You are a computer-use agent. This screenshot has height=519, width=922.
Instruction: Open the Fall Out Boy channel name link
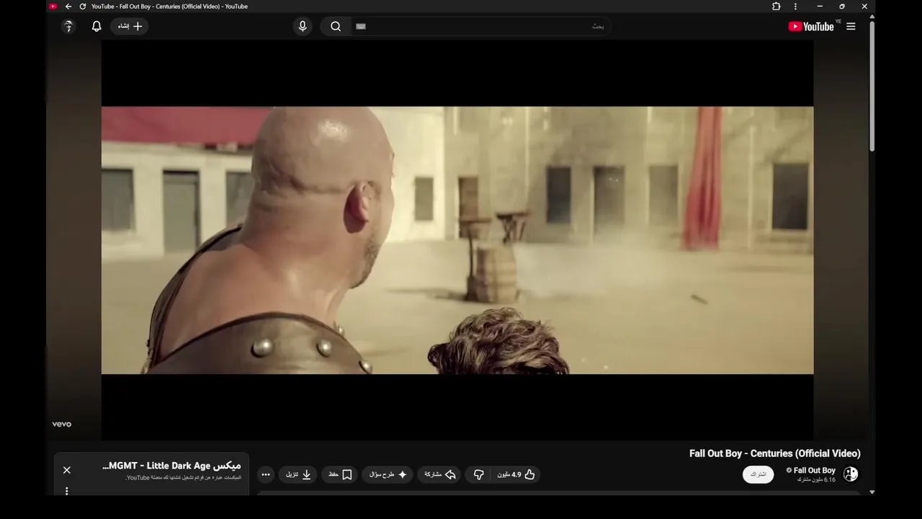pos(815,470)
